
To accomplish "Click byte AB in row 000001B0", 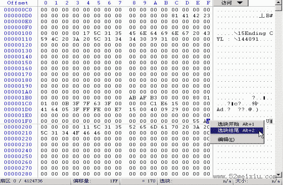I will tap(132, 98).
